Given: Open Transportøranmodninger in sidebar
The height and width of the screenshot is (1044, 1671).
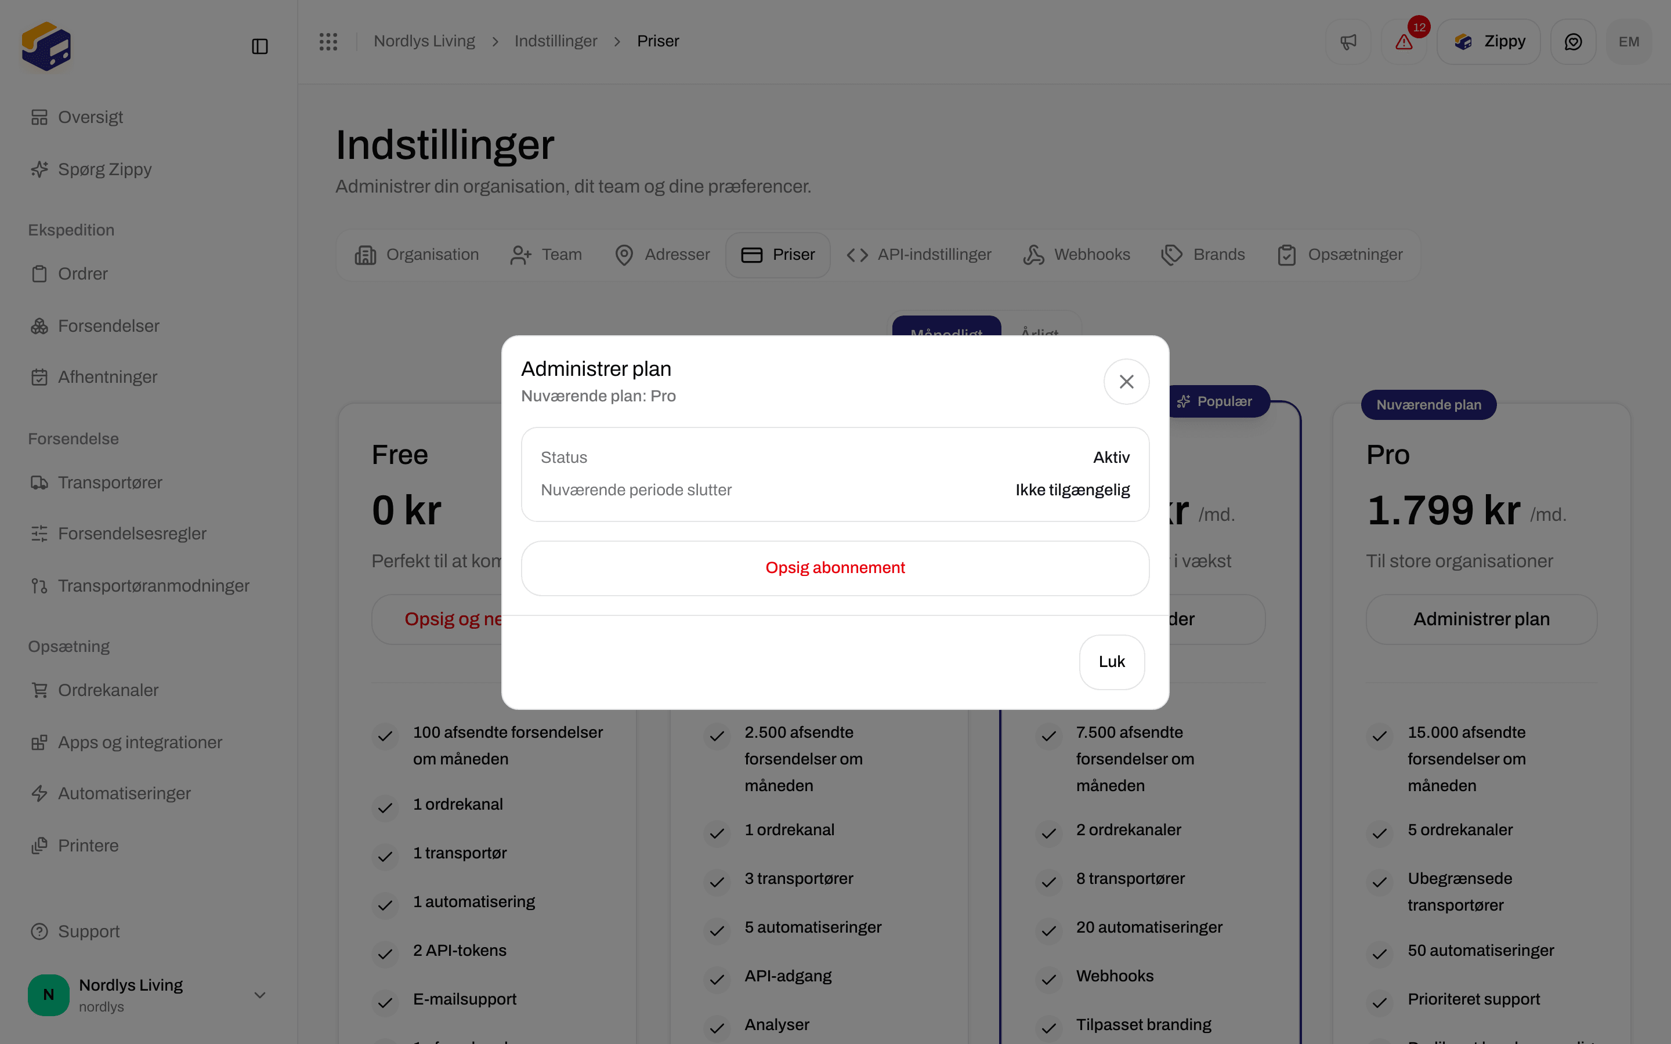Looking at the screenshot, I should 148,586.
